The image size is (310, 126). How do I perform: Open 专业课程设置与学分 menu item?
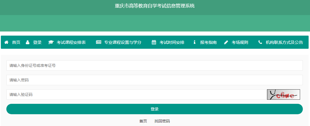pyautogui.click(x=123, y=42)
